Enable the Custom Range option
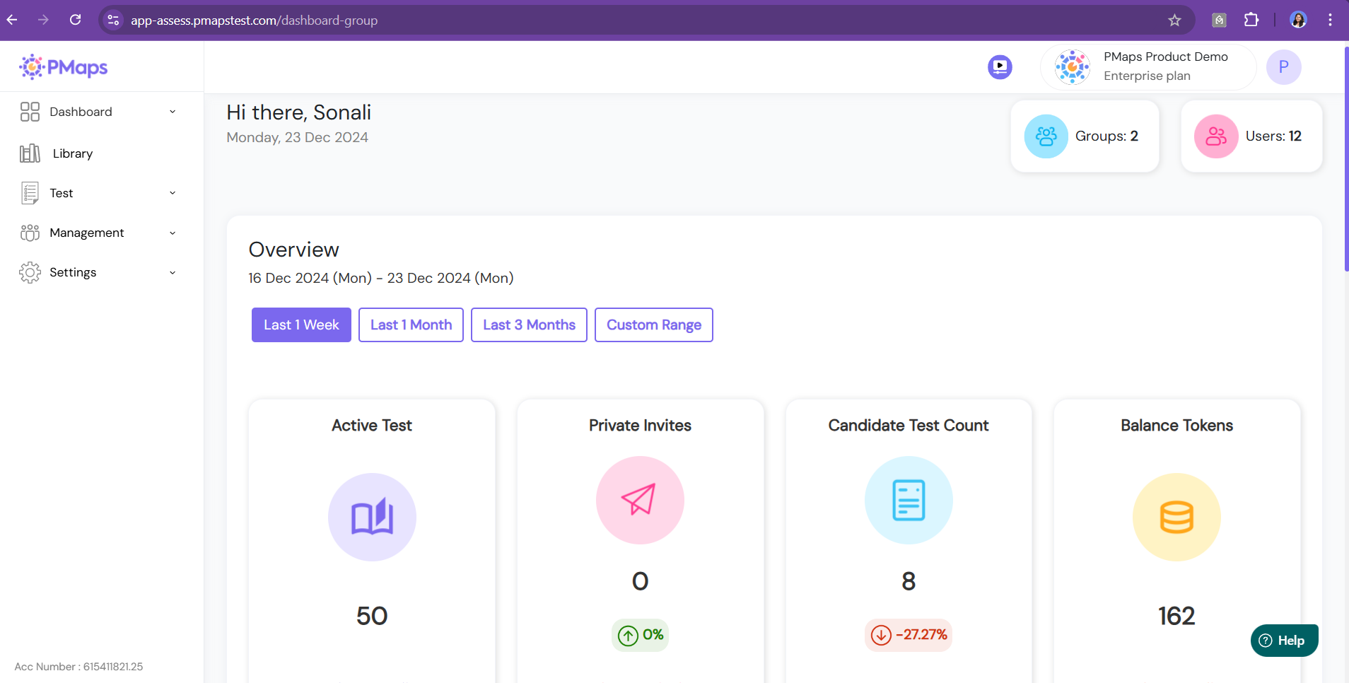The height and width of the screenshot is (683, 1349). point(653,325)
